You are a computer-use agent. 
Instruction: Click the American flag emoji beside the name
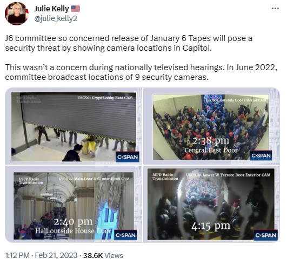pos(75,9)
